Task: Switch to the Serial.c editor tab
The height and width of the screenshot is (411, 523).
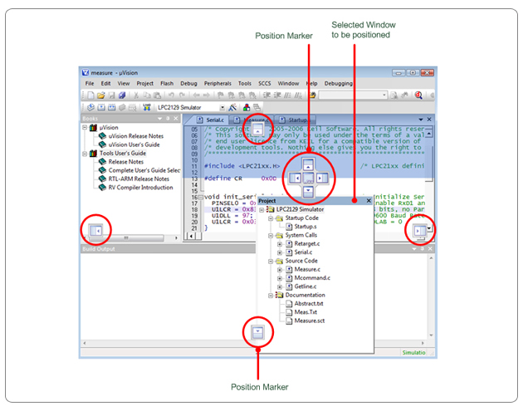Action: point(215,120)
